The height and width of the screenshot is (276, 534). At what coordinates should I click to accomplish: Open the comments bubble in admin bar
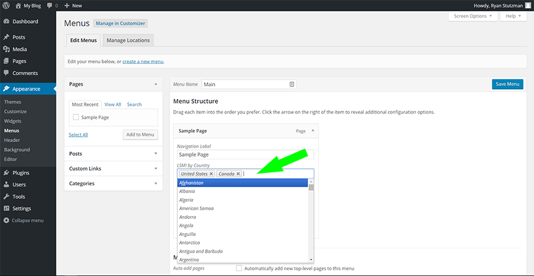pyautogui.click(x=49, y=5)
